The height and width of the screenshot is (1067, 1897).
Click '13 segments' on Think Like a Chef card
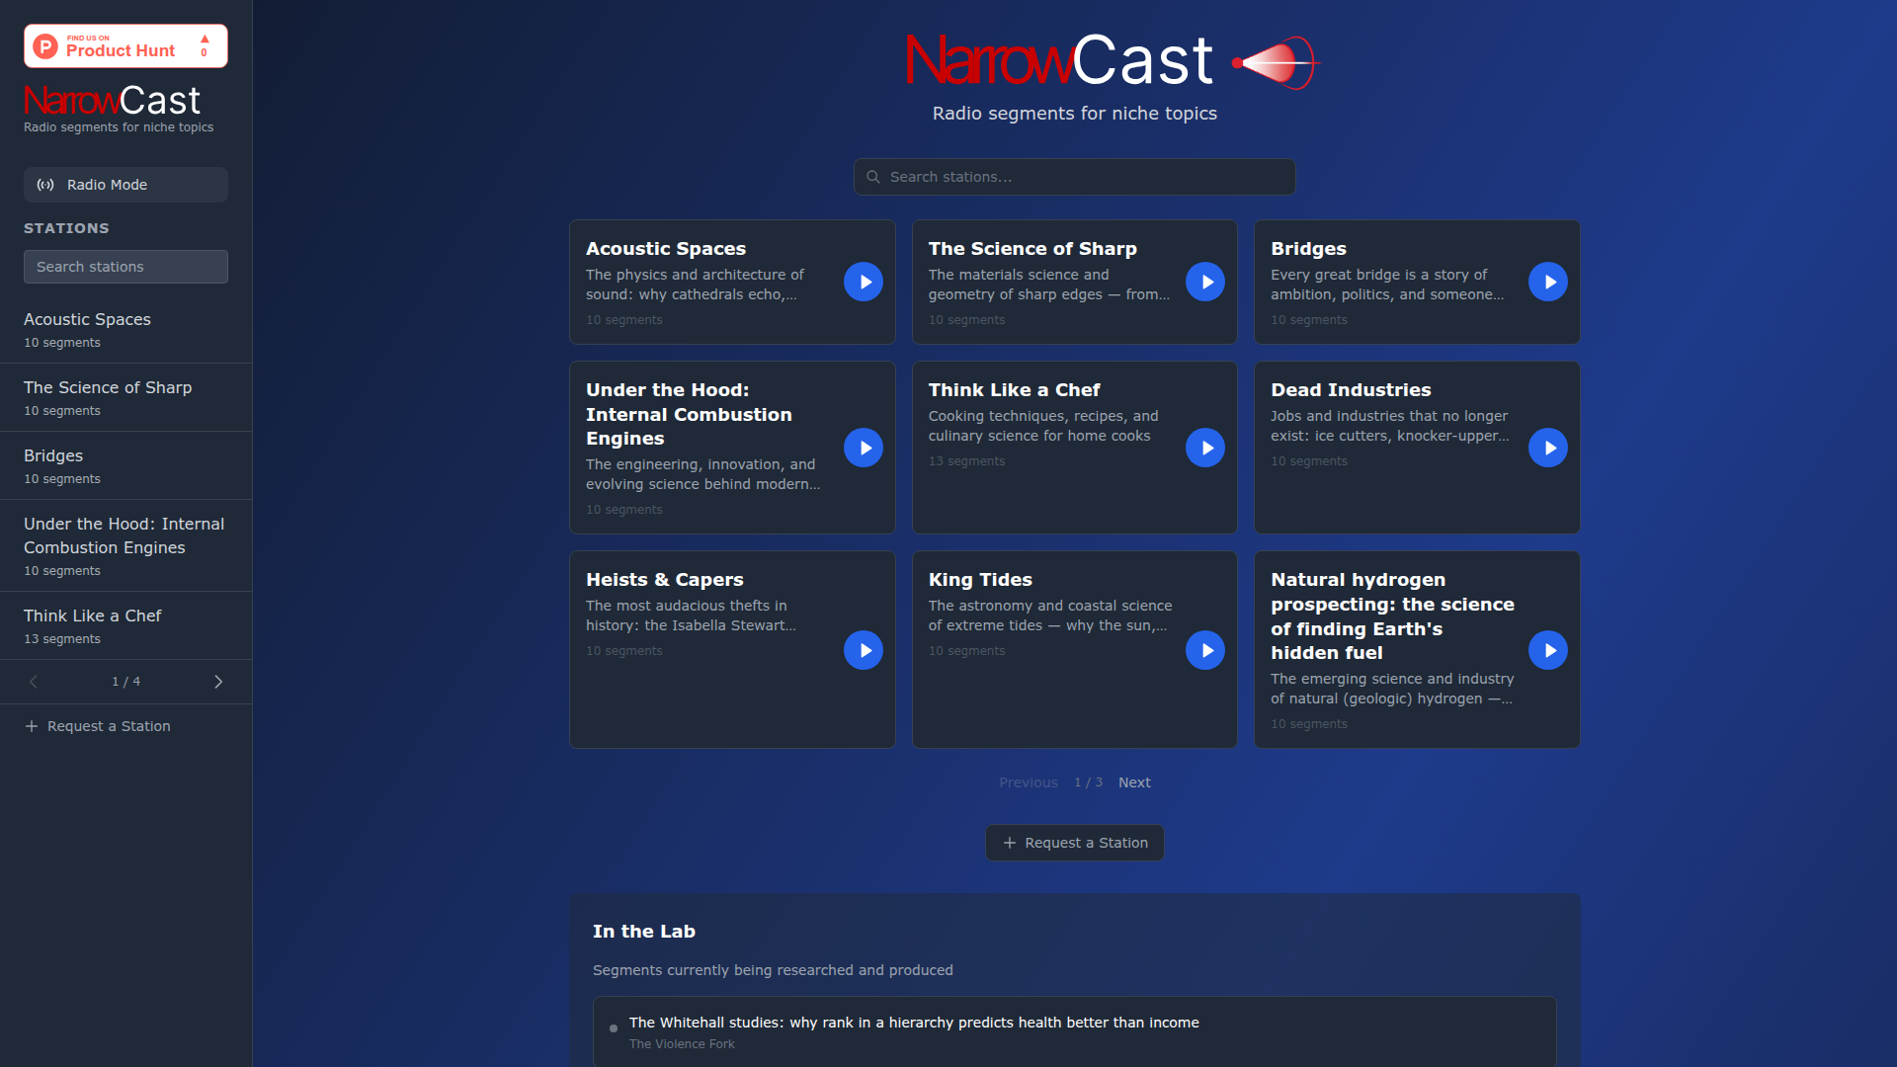[x=966, y=461]
